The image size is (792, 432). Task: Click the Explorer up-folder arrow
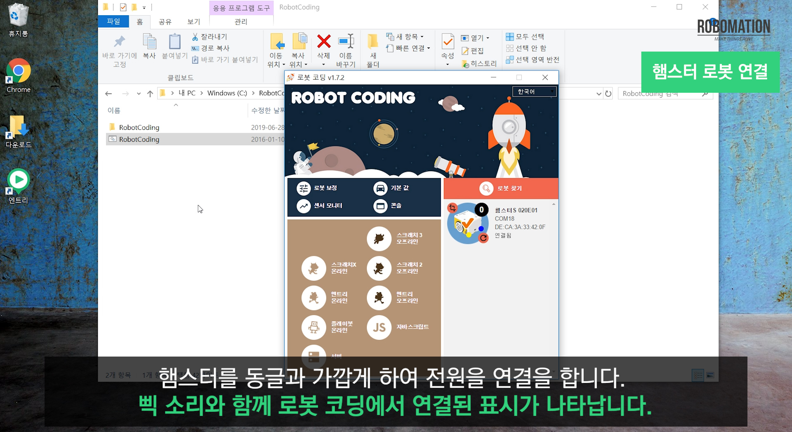click(x=150, y=94)
